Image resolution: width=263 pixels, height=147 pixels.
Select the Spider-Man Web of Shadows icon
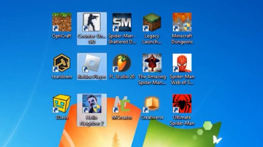(x=182, y=63)
